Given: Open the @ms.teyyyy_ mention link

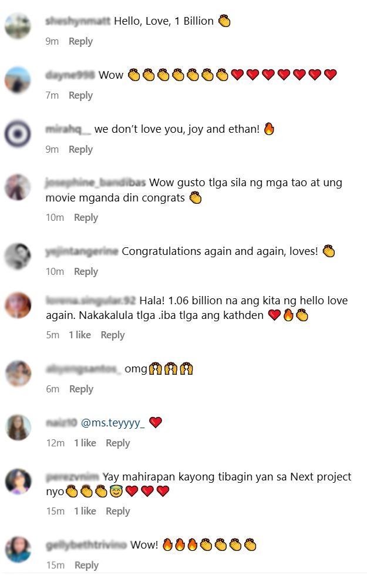Looking at the screenshot, I should (113, 423).
